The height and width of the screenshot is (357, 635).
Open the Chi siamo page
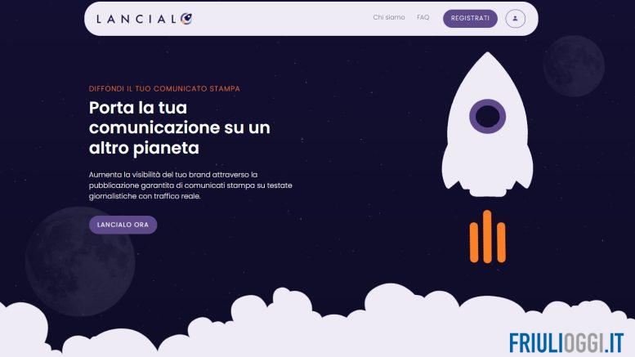[389, 17]
